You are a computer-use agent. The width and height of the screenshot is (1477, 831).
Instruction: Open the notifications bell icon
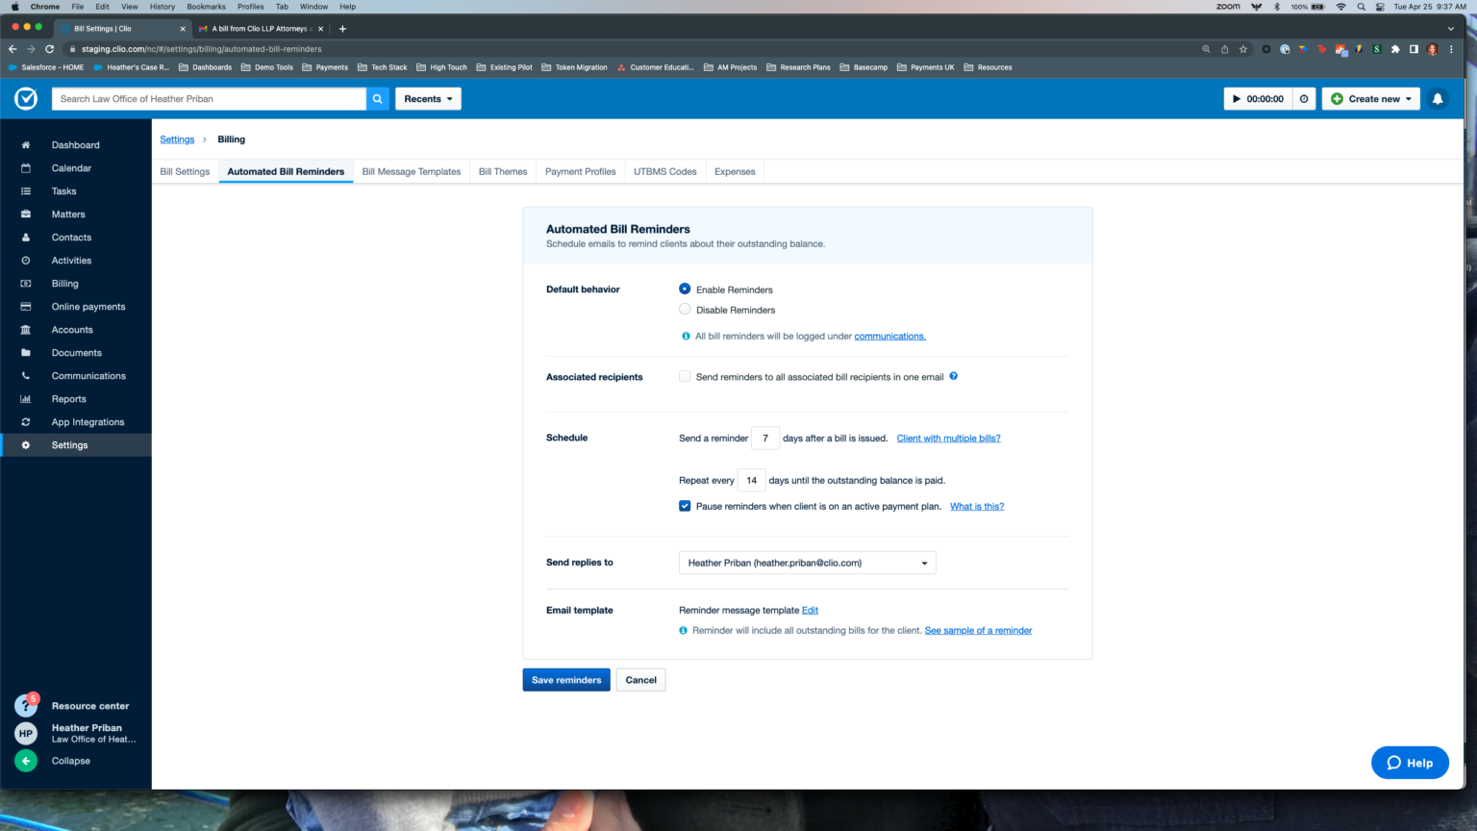click(1438, 98)
